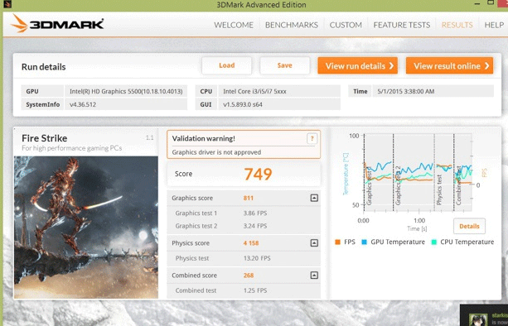Toggle the CPU Temperature legend marker
Image resolution: width=508 pixels, height=326 pixels.
(433, 242)
